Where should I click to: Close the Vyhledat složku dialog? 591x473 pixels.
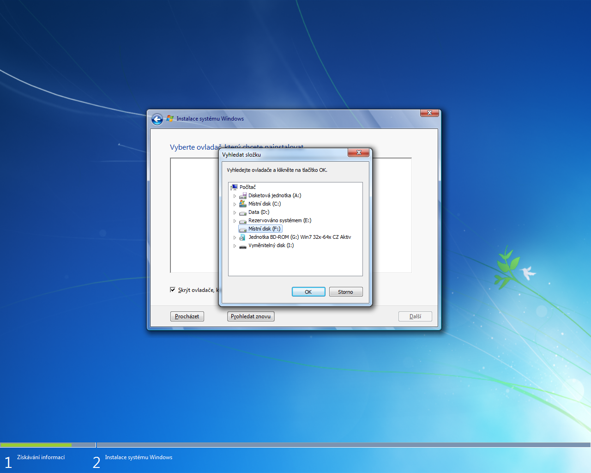(x=358, y=152)
